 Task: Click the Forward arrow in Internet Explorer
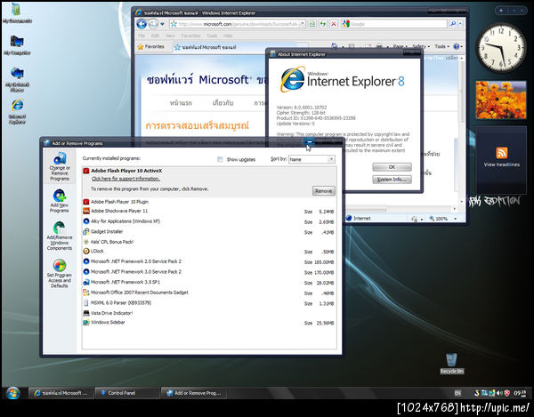click(153, 24)
